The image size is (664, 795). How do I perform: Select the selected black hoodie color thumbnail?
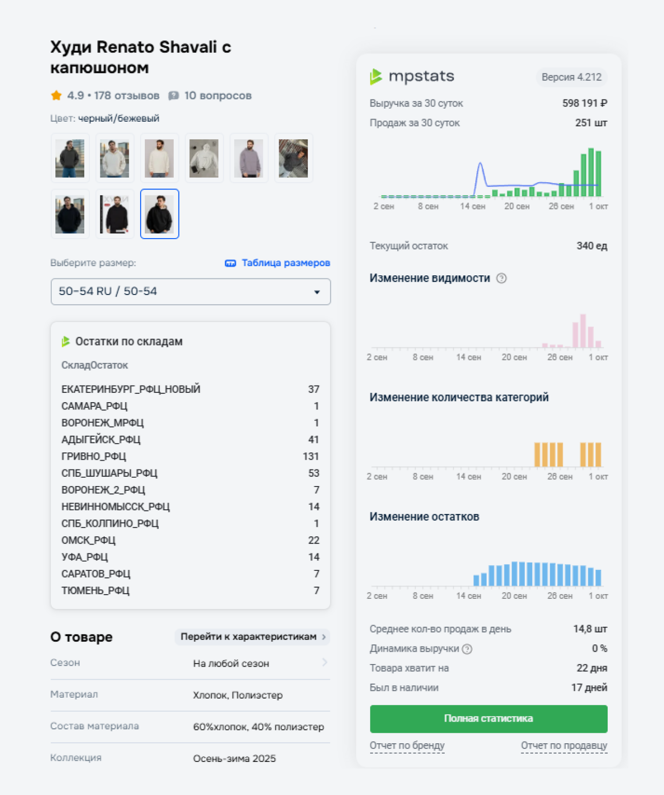tap(160, 214)
